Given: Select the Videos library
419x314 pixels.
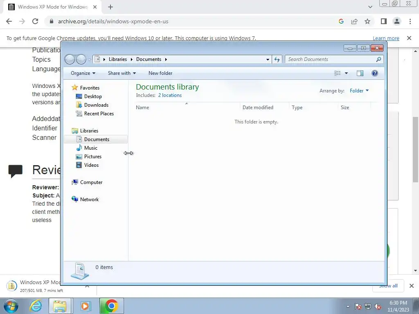Looking at the screenshot, I should coord(91,165).
